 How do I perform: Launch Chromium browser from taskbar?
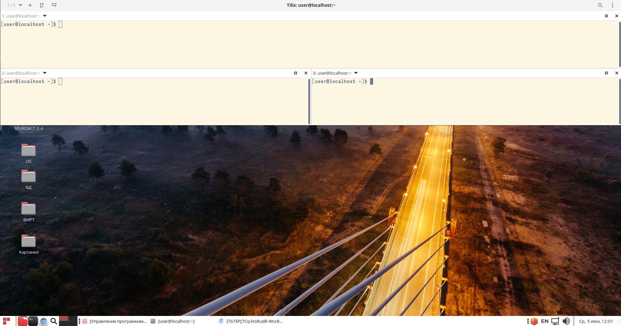click(43, 321)
